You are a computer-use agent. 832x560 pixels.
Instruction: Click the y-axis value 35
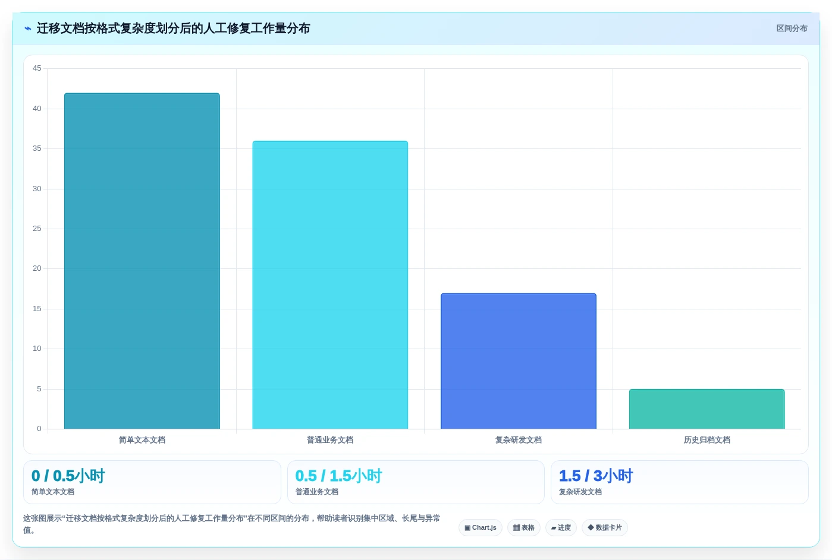point(37,148)
